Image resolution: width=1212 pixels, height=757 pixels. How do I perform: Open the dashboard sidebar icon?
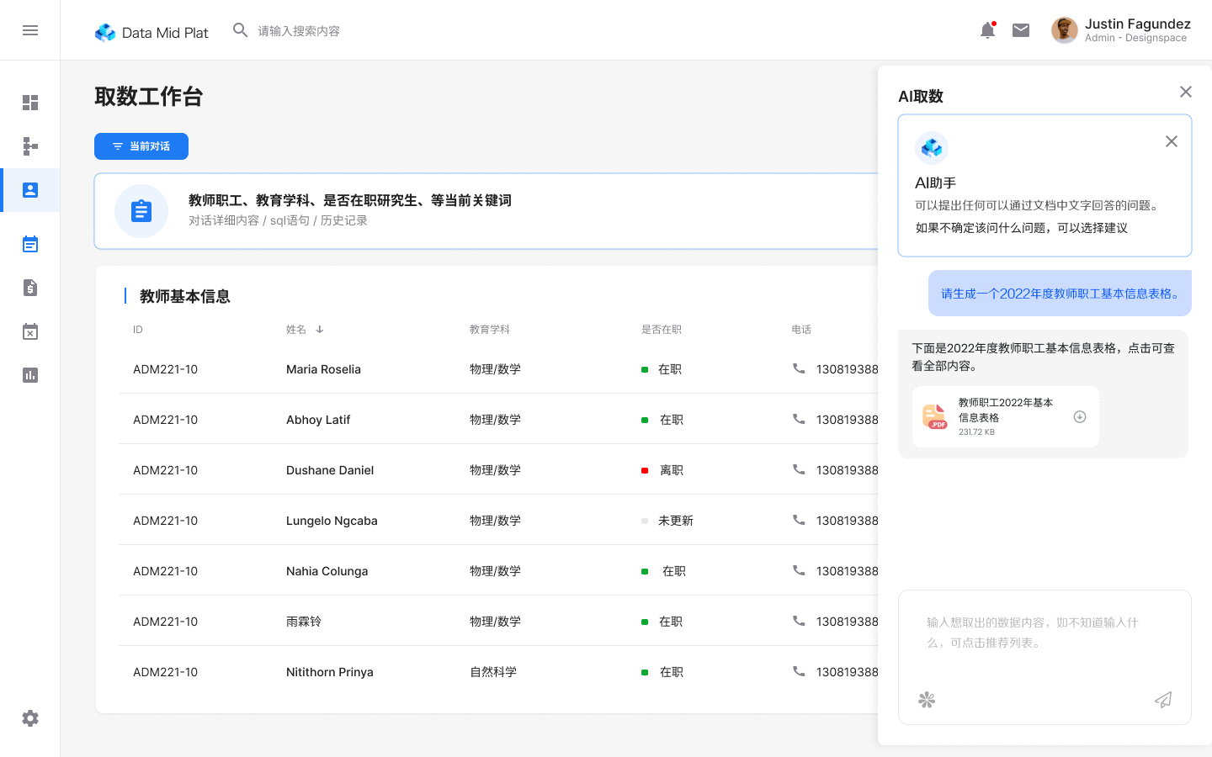[30, 103]
